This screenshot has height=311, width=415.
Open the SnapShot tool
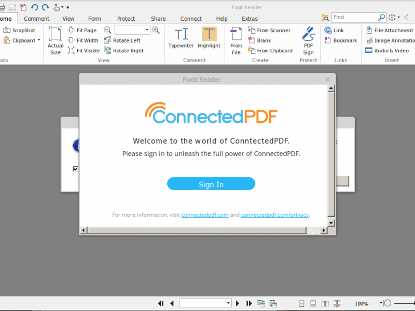click(x=19, y=31)
